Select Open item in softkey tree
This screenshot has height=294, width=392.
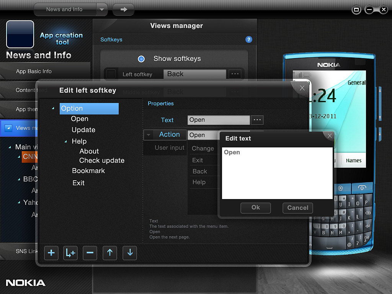point(80,119)
